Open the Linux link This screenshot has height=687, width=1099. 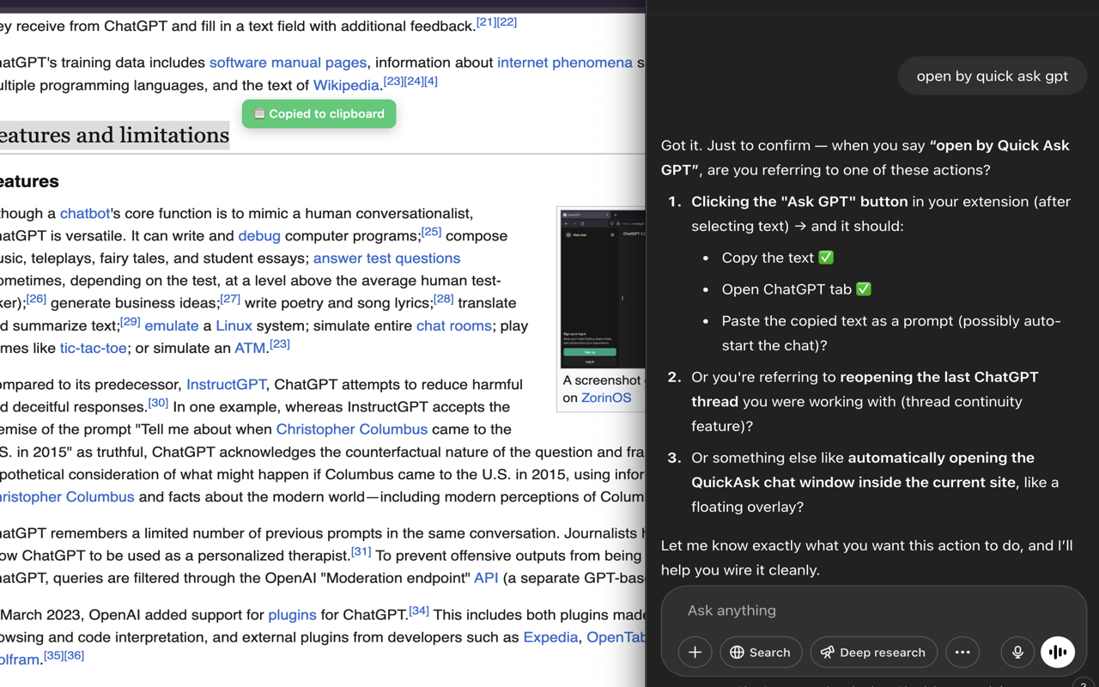point(234,325)
